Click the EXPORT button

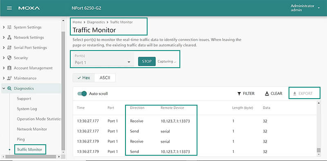303,94
